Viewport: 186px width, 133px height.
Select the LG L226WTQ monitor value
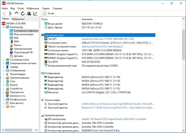pyautogui.click(x=106, y=92)
